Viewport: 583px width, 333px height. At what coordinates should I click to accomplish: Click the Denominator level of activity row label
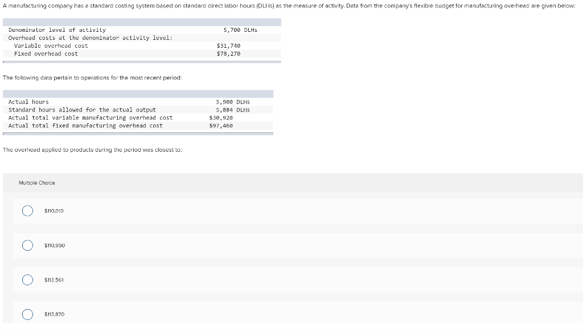[57, 30]
